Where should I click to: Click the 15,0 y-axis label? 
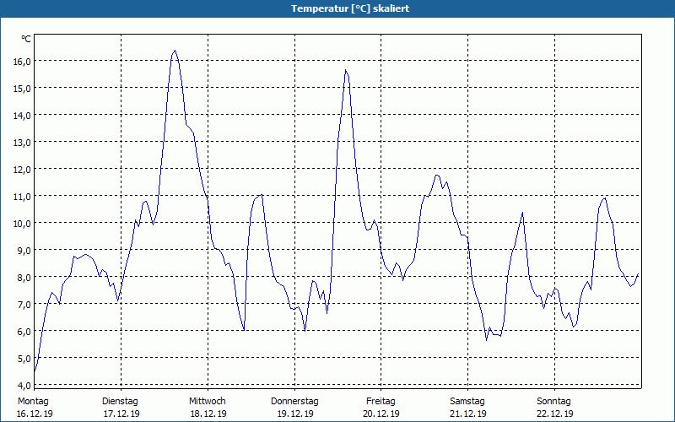[22, 89]
